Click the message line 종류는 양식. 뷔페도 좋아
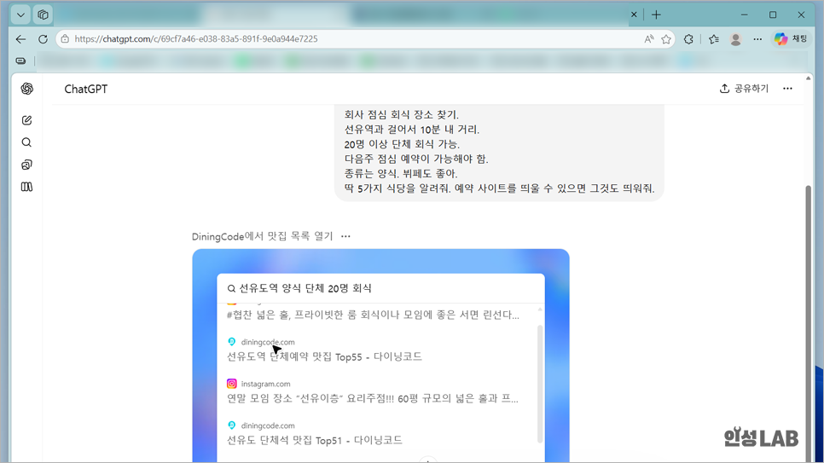 pyautogui.click(x=401, y=173)
